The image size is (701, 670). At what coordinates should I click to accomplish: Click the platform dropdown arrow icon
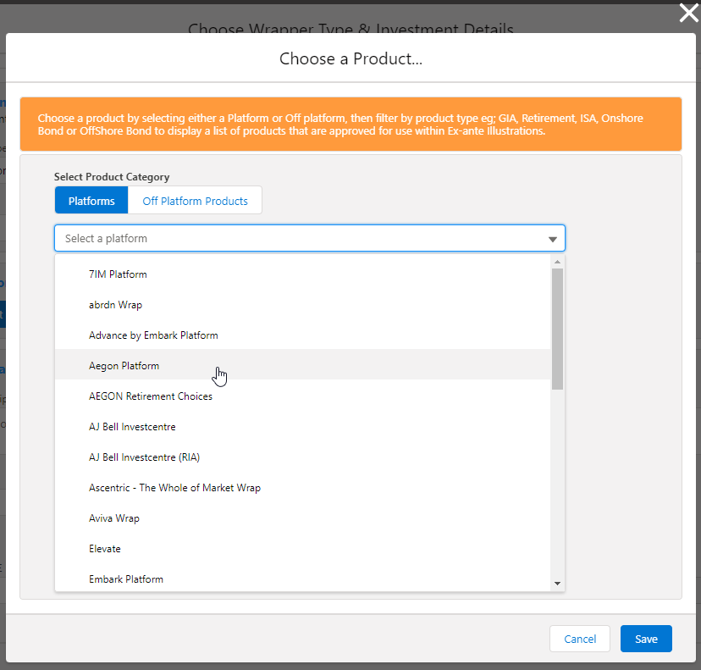(x=553, y=240)
